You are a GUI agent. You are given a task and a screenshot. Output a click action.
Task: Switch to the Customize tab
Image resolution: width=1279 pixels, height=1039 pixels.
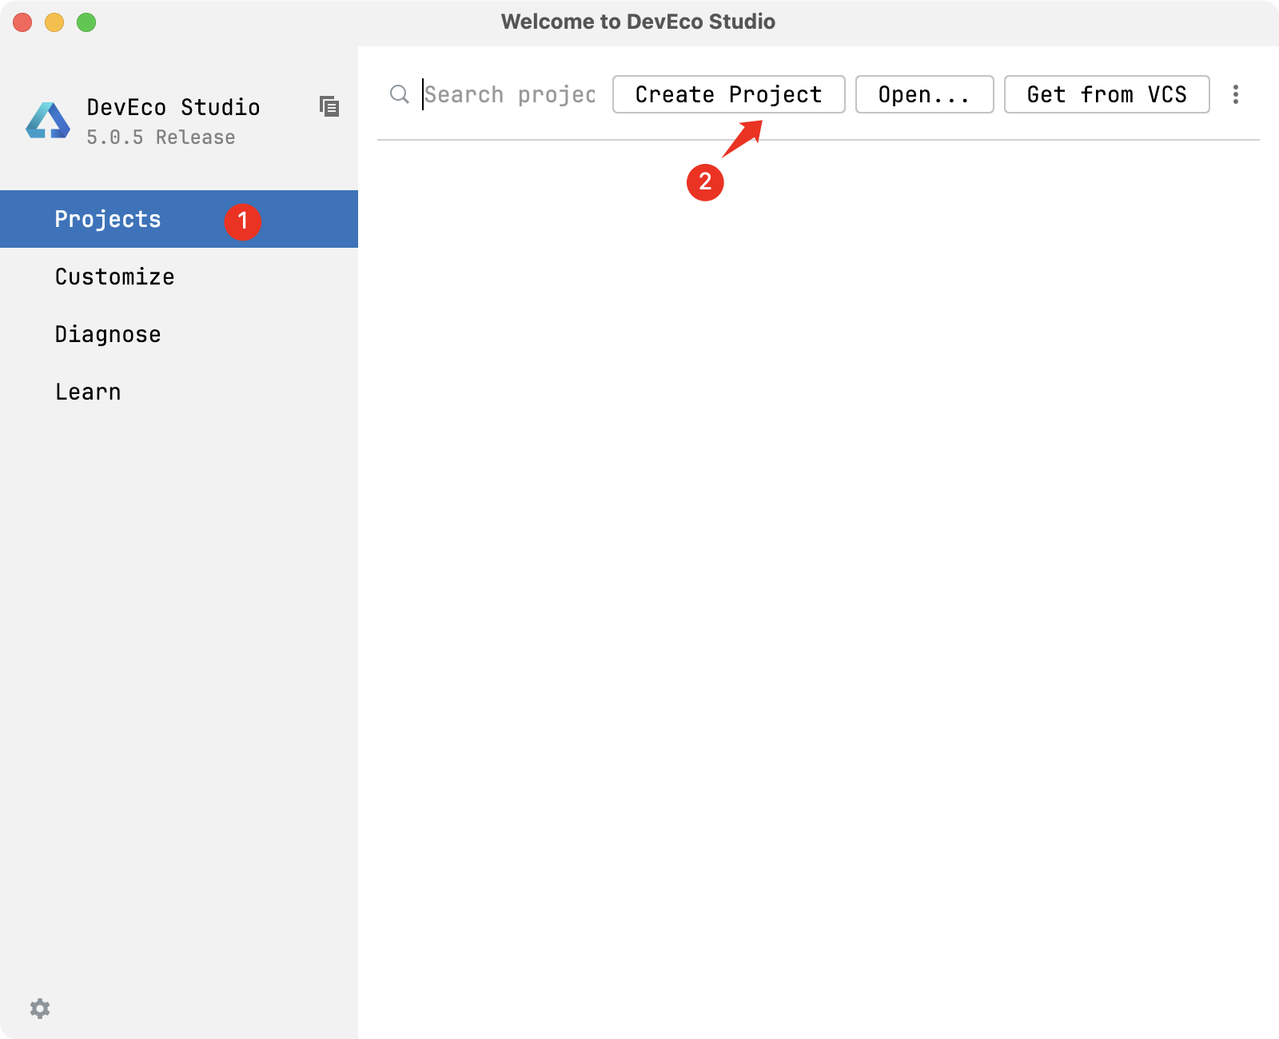pos(179,277)
